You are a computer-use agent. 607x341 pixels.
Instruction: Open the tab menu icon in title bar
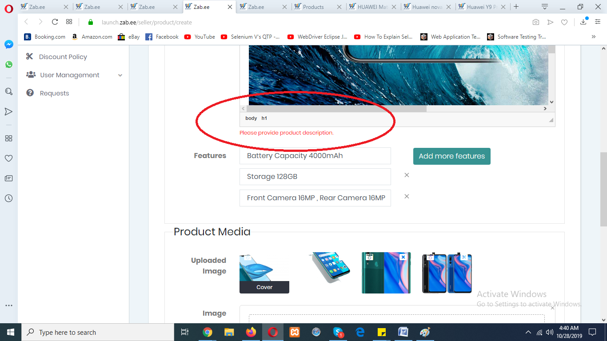tap(545, 7)
